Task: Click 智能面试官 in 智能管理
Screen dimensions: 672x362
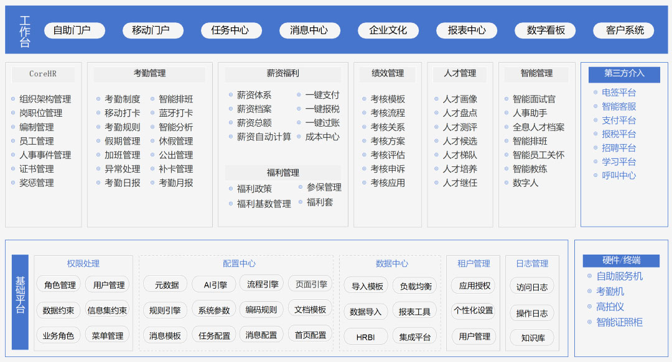Action: [x=534, y=99]
